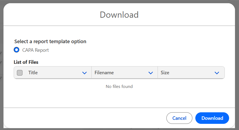
Task: Click the No files found message
Action: click(119, 86)
